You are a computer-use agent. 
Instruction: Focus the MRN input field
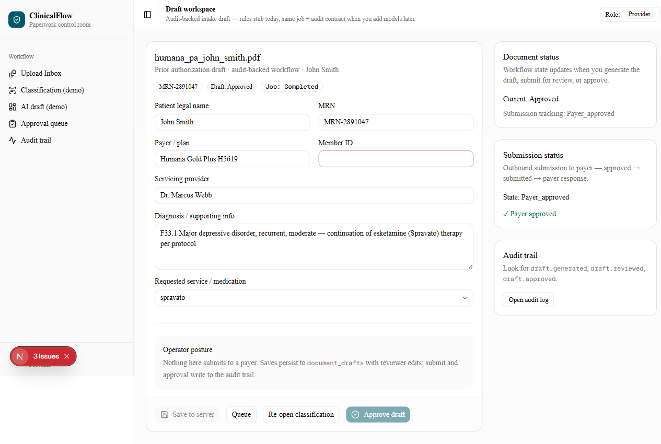click(x=396, y=122)
